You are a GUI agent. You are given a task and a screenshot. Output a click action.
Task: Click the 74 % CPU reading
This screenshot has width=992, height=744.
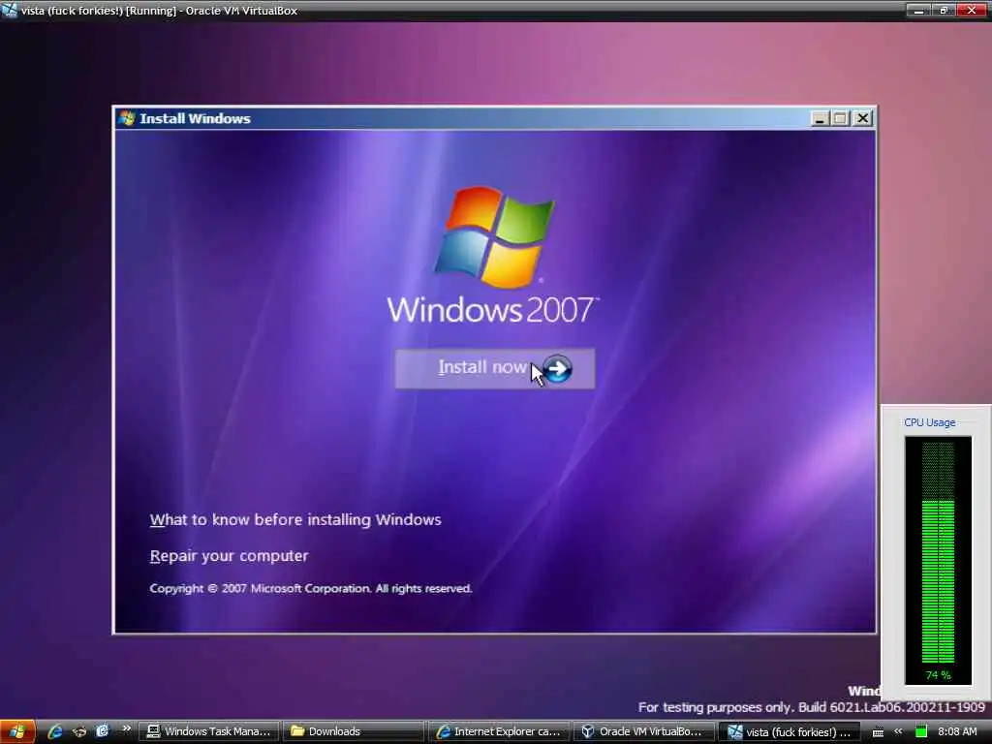pos(938,675)
